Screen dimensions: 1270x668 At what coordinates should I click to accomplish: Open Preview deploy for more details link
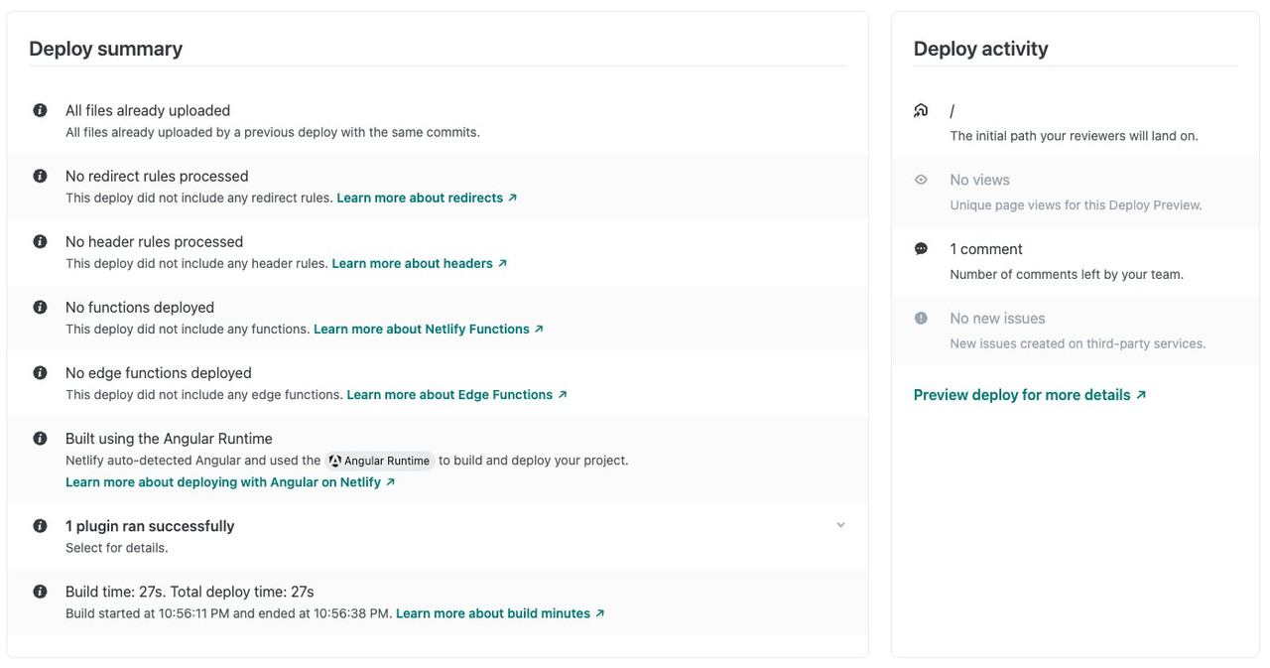pyautogui.click(x=1030, y=395)
